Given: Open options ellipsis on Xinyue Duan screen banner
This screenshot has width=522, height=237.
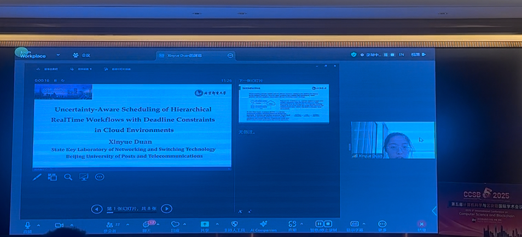Looking at the screenshot, I should (x=230, y=56).
